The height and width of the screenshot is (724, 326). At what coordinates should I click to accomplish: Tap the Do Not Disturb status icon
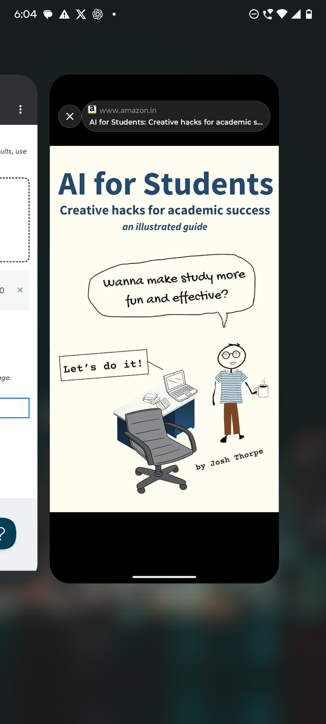tap(254, 14)
